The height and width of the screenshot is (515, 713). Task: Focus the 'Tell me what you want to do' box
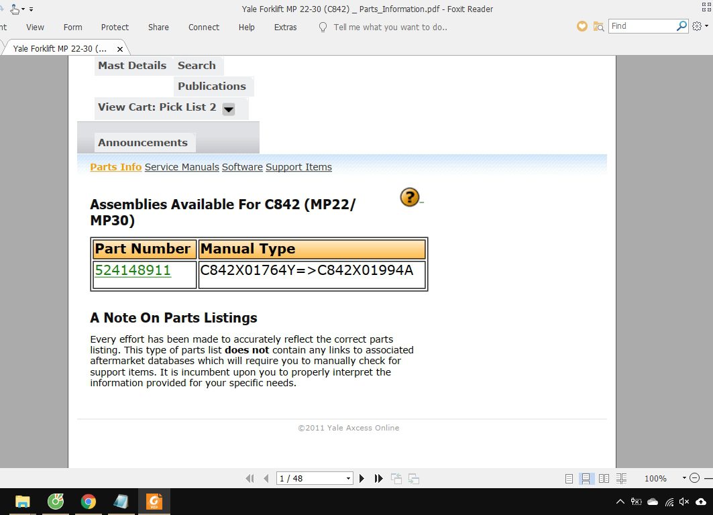coord(390,27)
